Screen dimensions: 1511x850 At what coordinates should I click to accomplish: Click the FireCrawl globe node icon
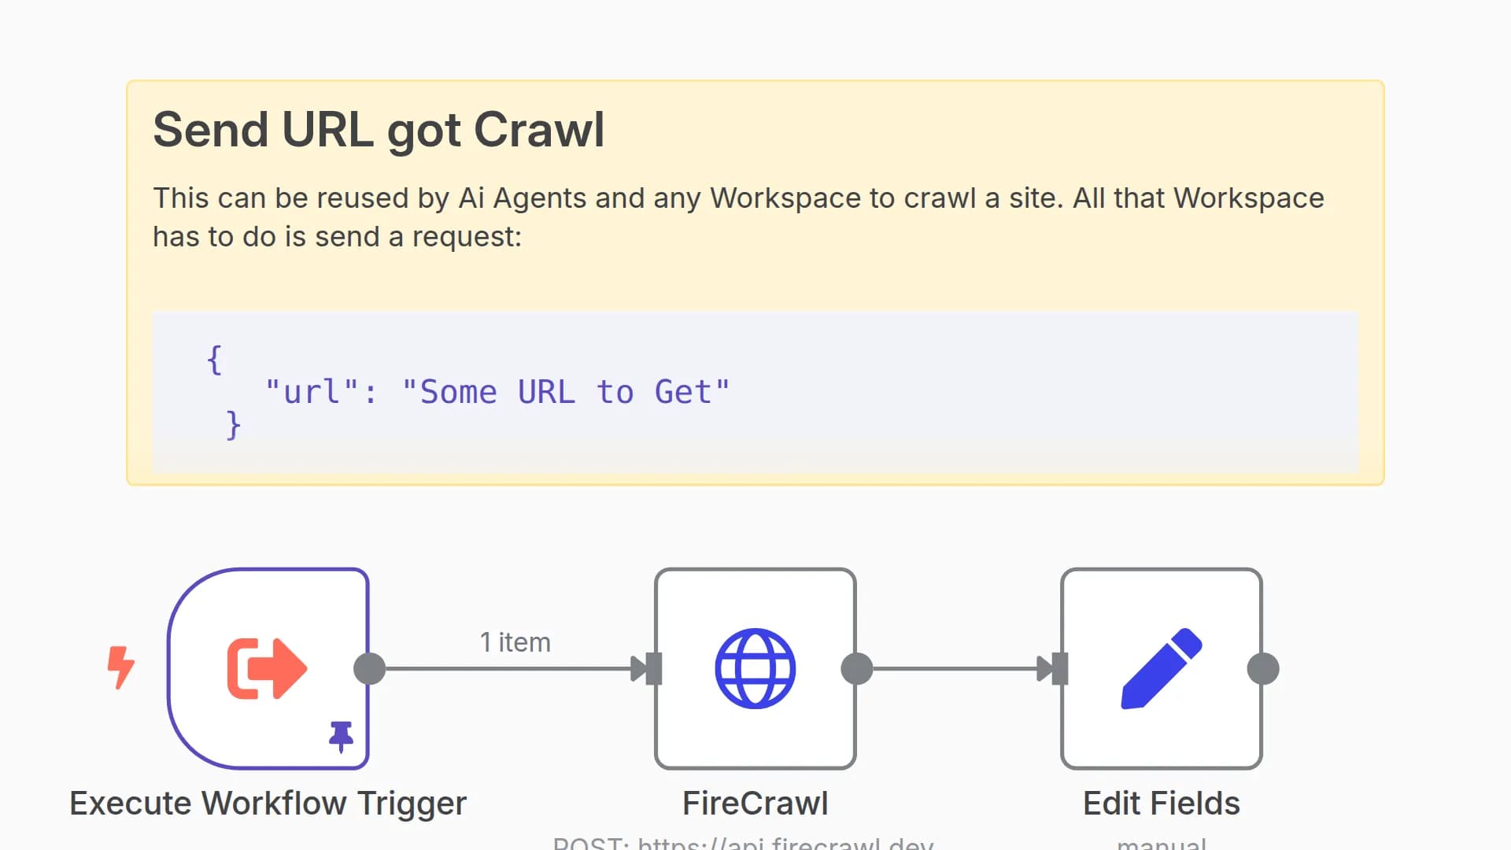tap(755, 669)
